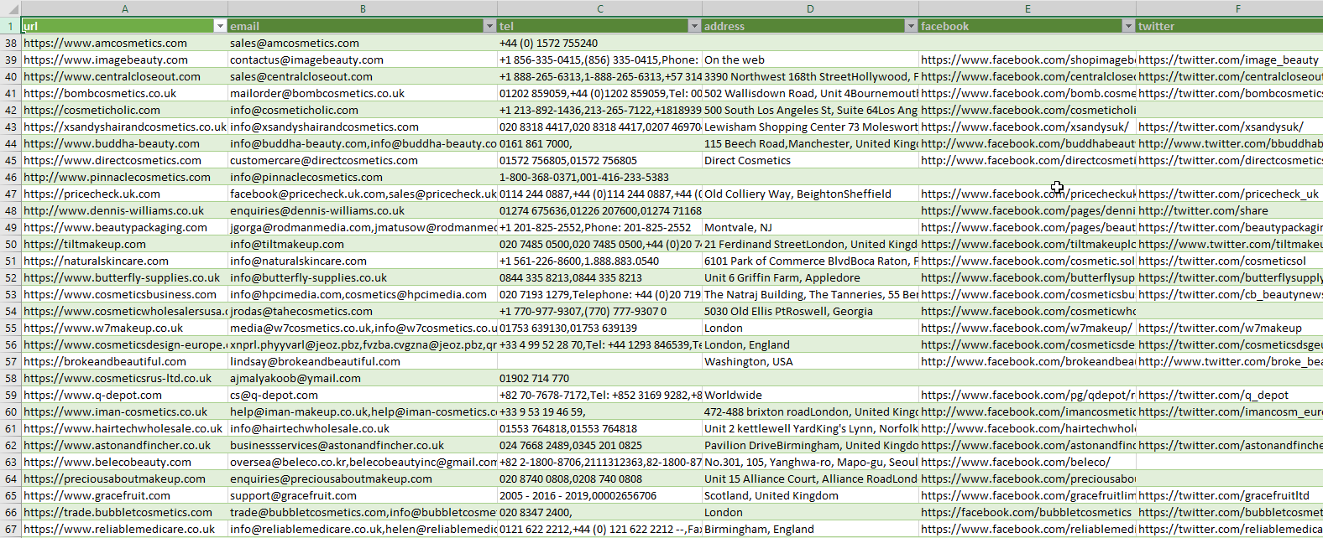The height and width of the screenshot is (538, 1323).
Task: Click cell Washington, USA
Action: [810, 361]
